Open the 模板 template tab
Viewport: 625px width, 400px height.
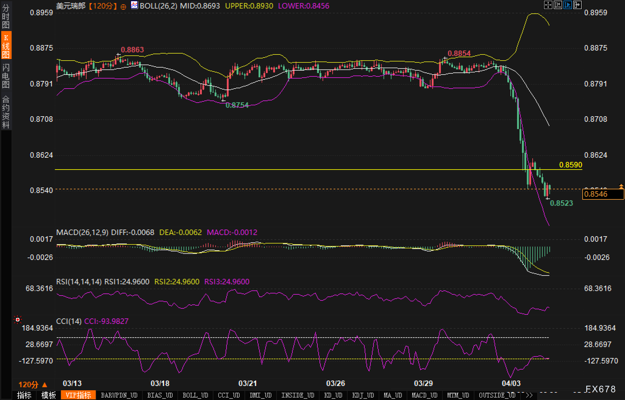(48, 395)
